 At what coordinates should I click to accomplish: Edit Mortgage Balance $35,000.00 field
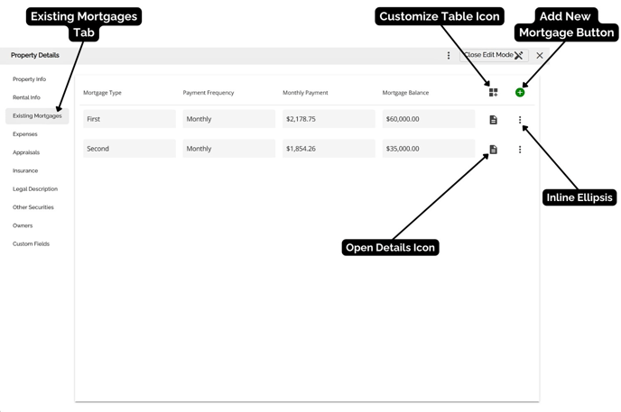click(429, 149)
